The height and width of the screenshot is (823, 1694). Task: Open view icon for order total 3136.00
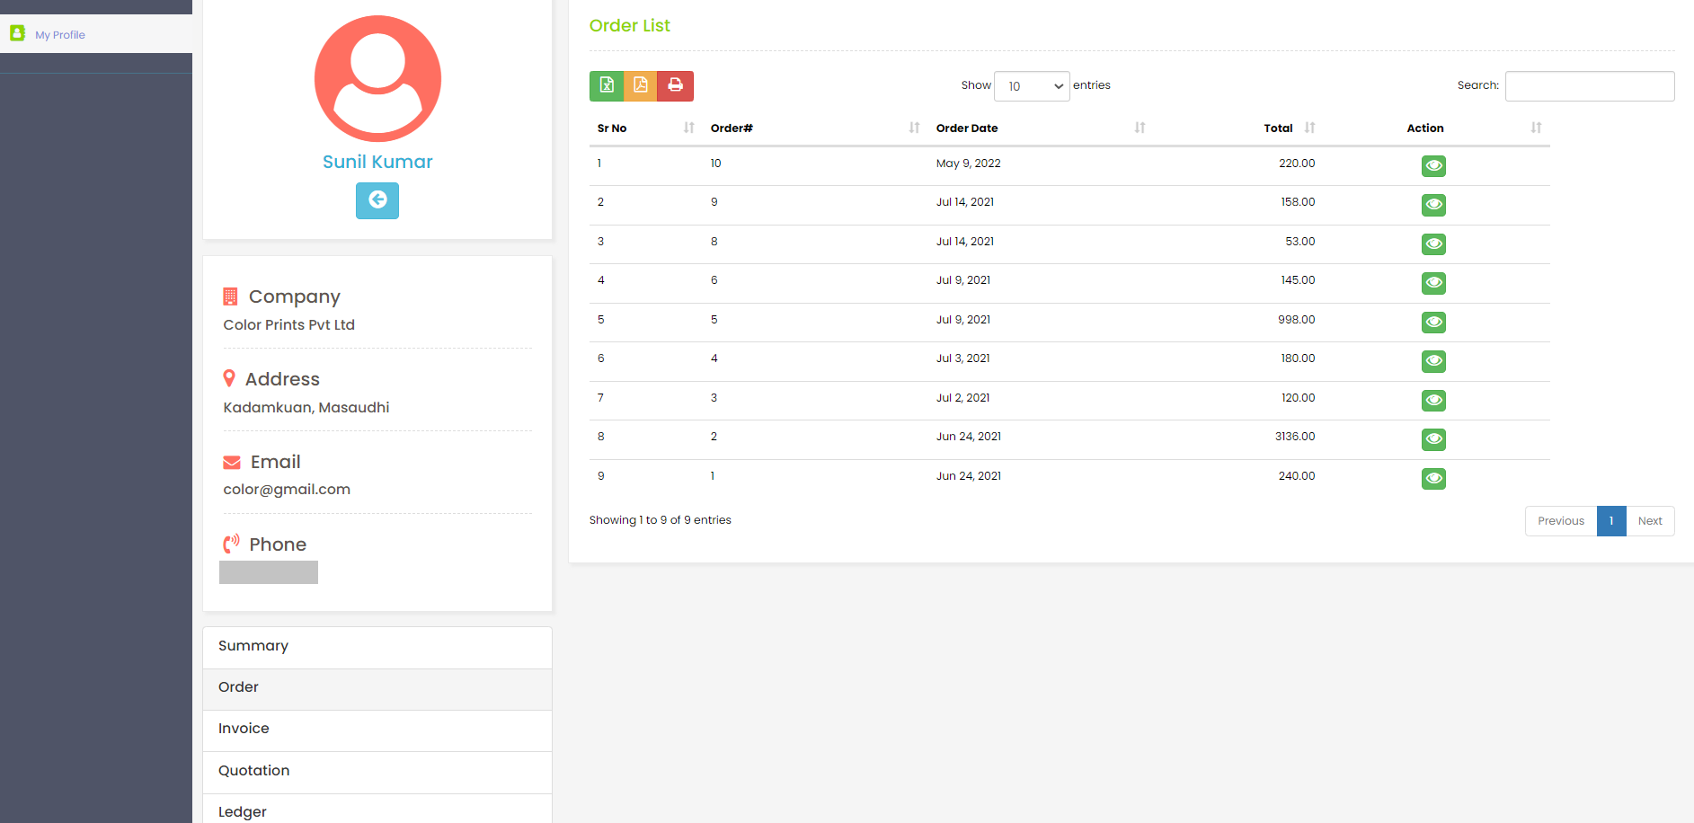[1433, 439]
